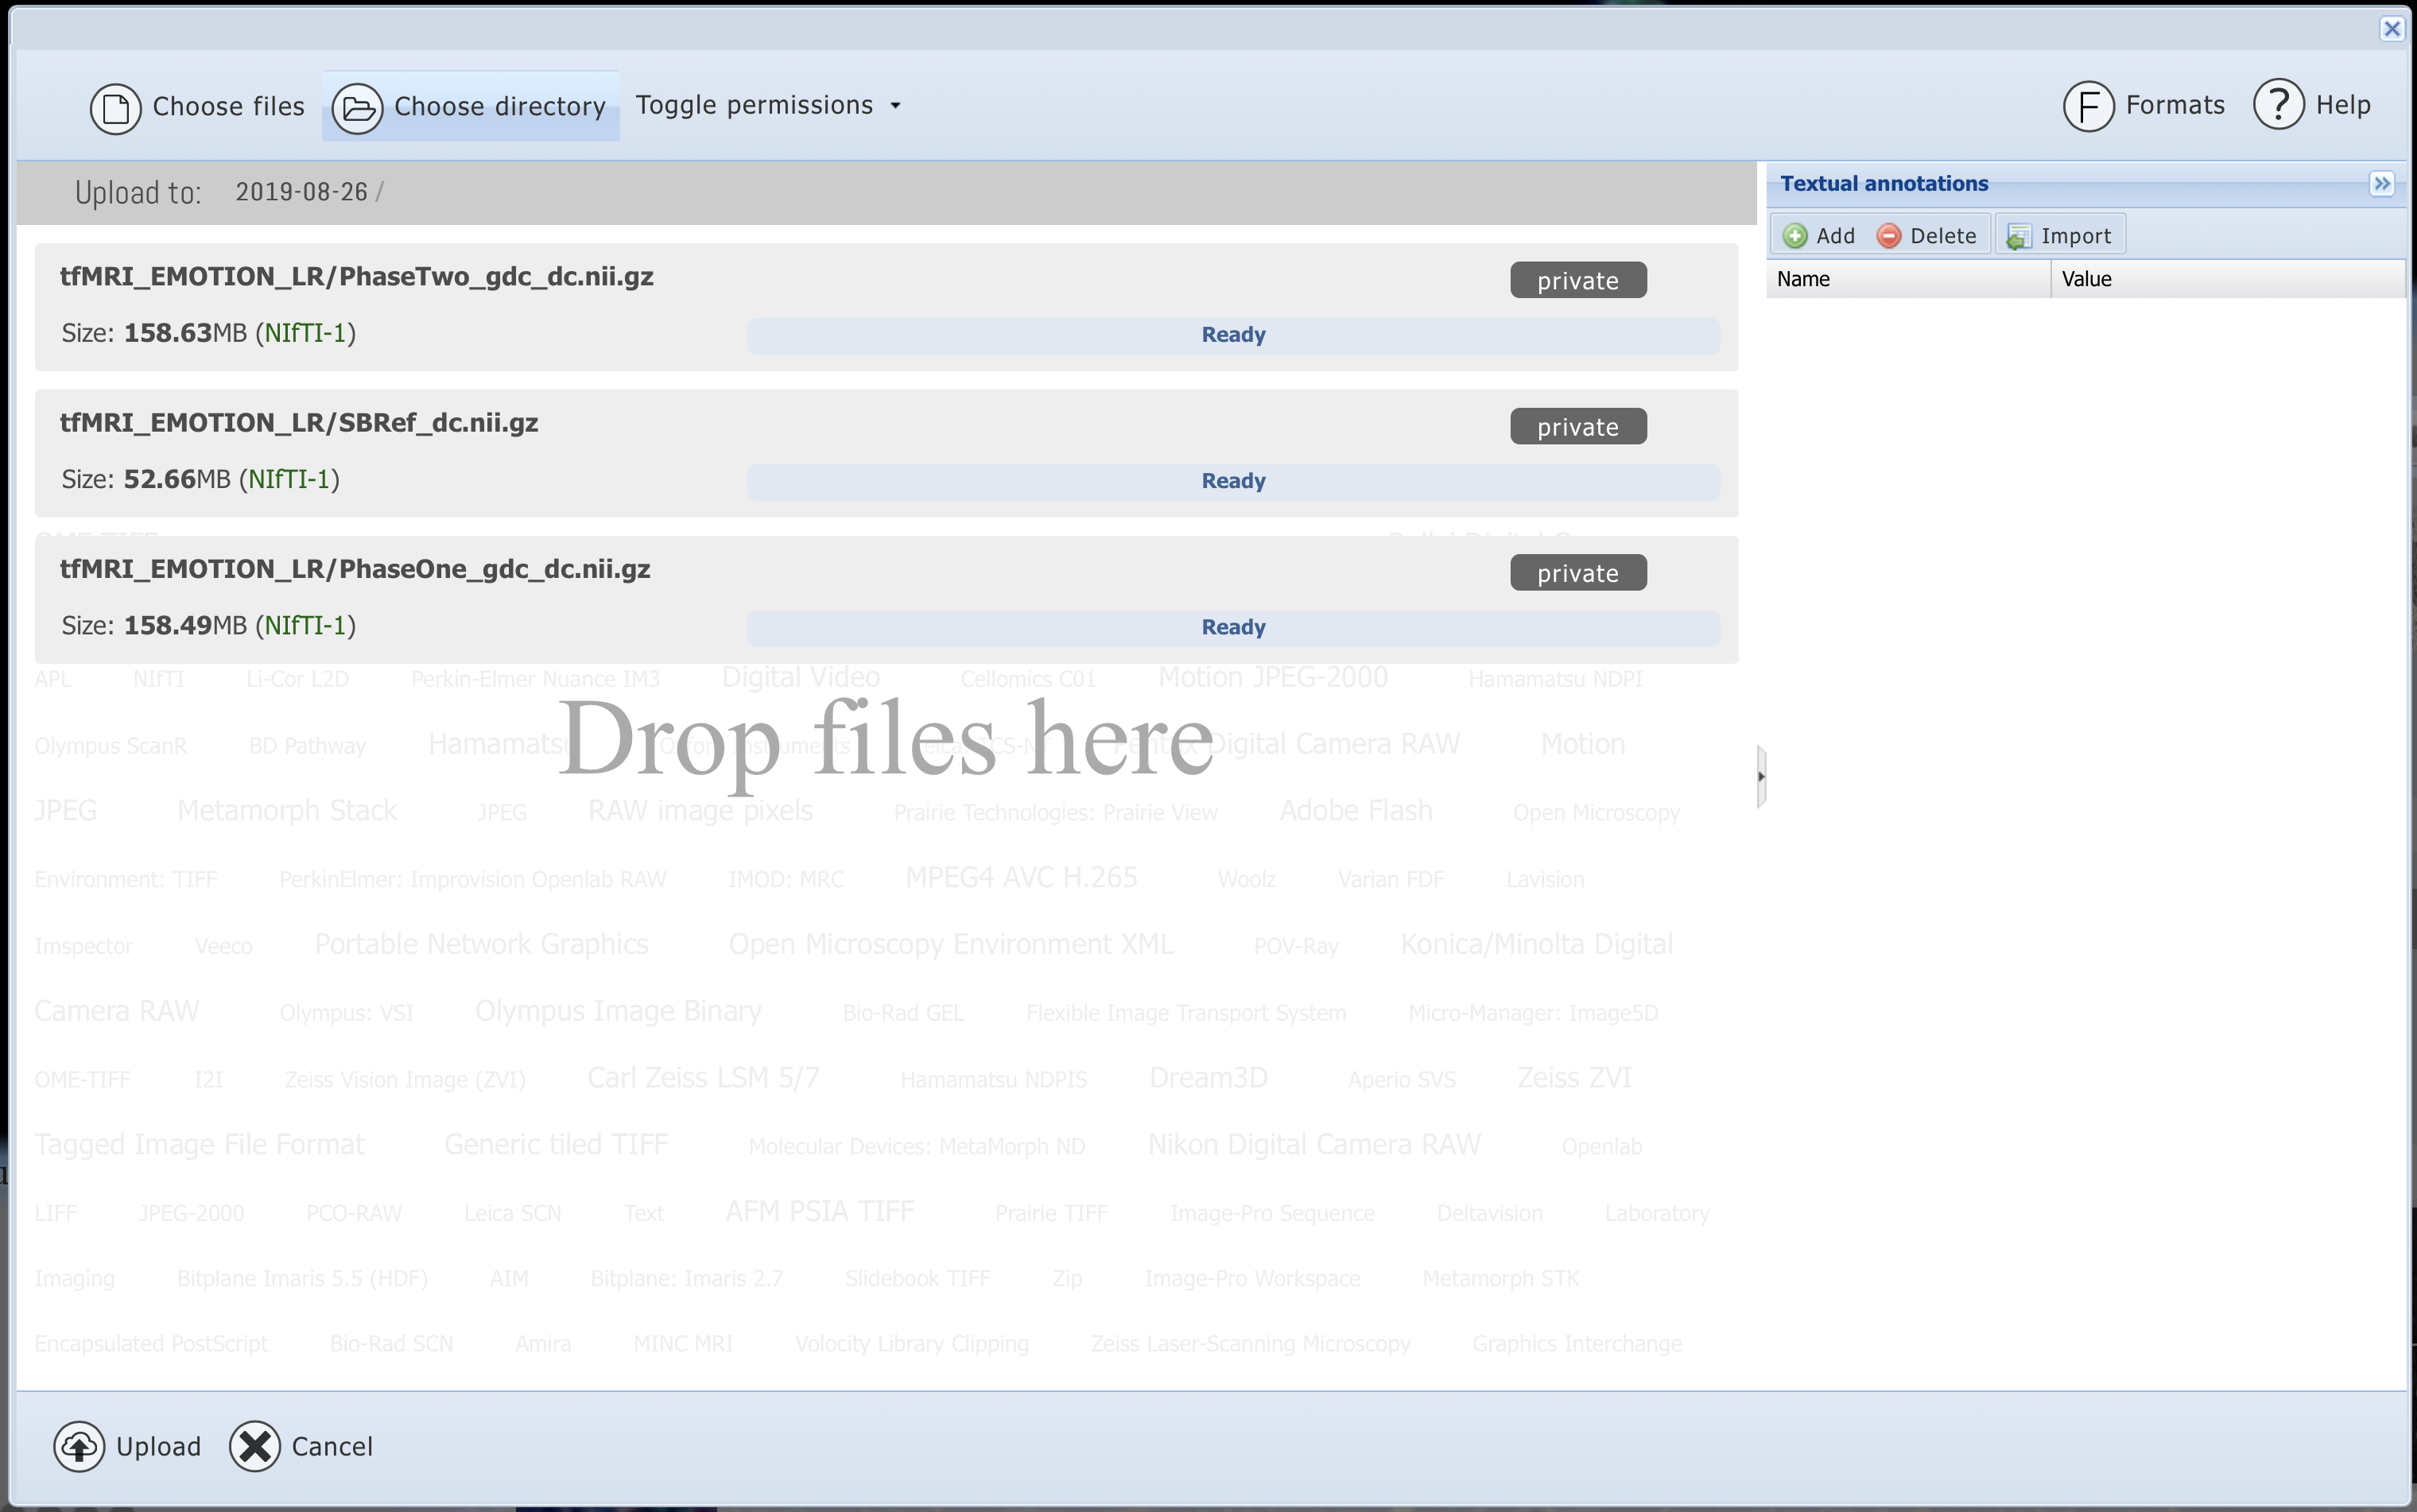Toggle private permission for PhaseOne_gdc_dc.nii.gz
Image resolution: width=2417 pixels, height=1512 pixels.
1577,573
